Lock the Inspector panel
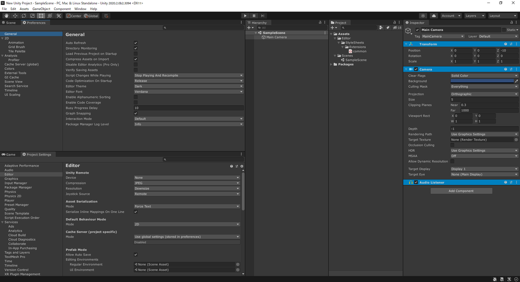This screenshot has width=520, height=282. (512, 23)
